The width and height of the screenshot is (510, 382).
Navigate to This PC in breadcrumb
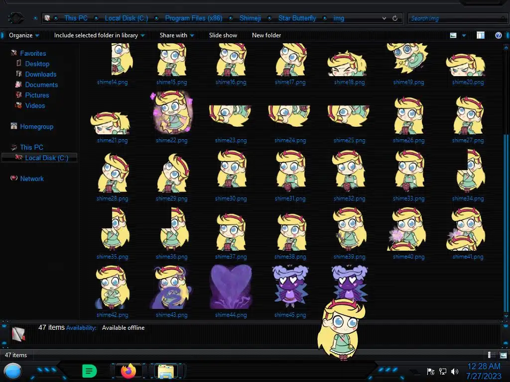click(76, 18)
